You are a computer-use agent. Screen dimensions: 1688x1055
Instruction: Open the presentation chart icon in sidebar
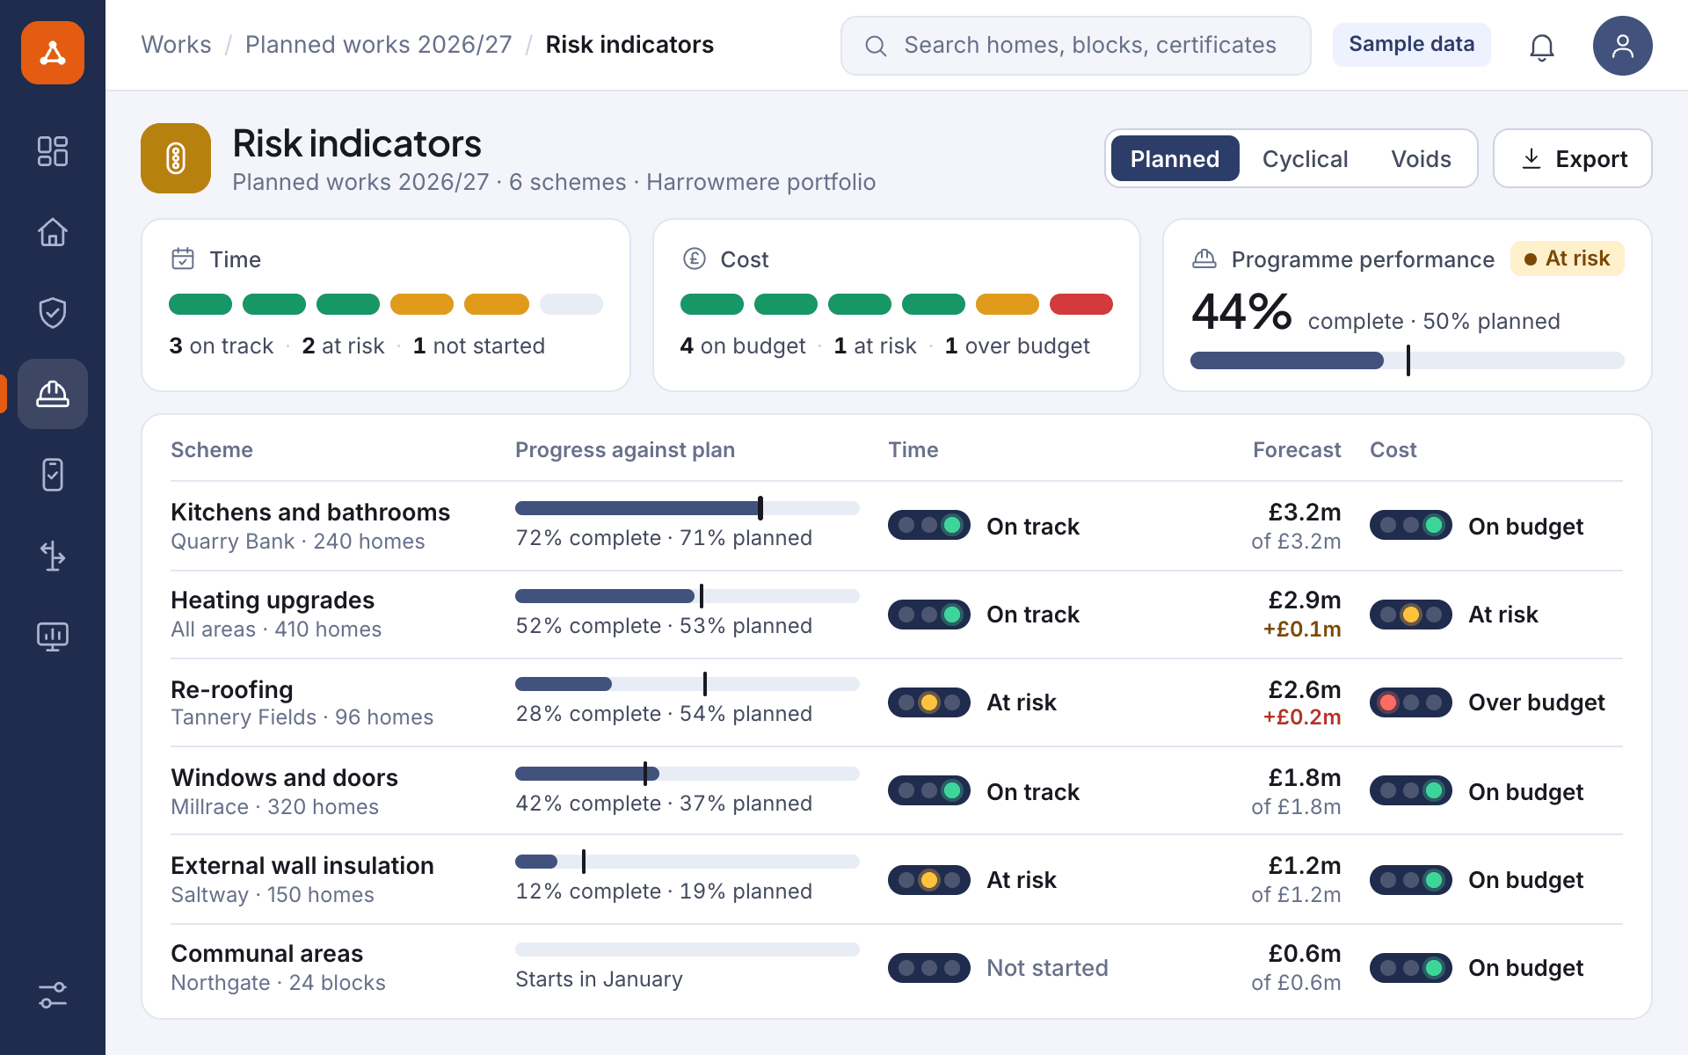point(53,637)
